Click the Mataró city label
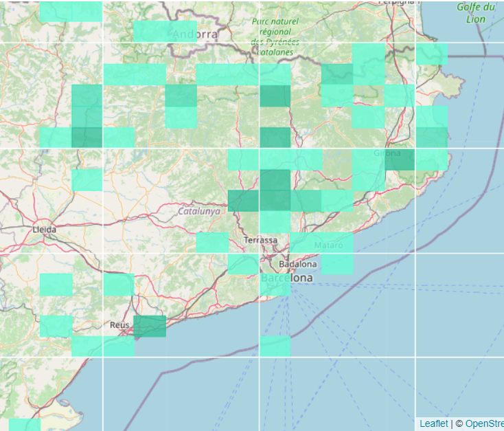Screen dimensions: 504x431 pos(328,245)
